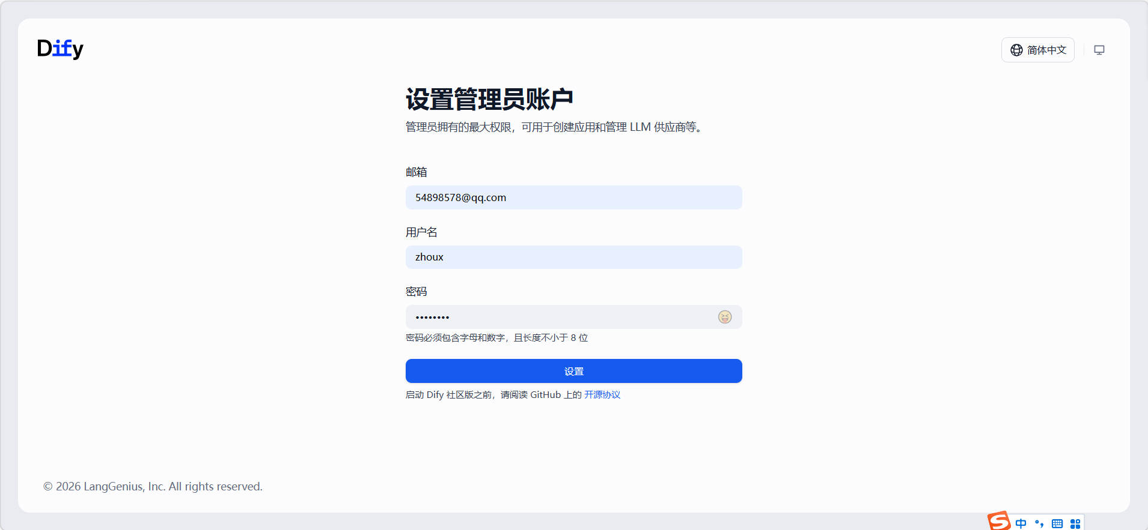This screenshot has height=530, width=1148.
Task: Toggle password visibility with the emoji icon
Action: [x=725, y=317]
